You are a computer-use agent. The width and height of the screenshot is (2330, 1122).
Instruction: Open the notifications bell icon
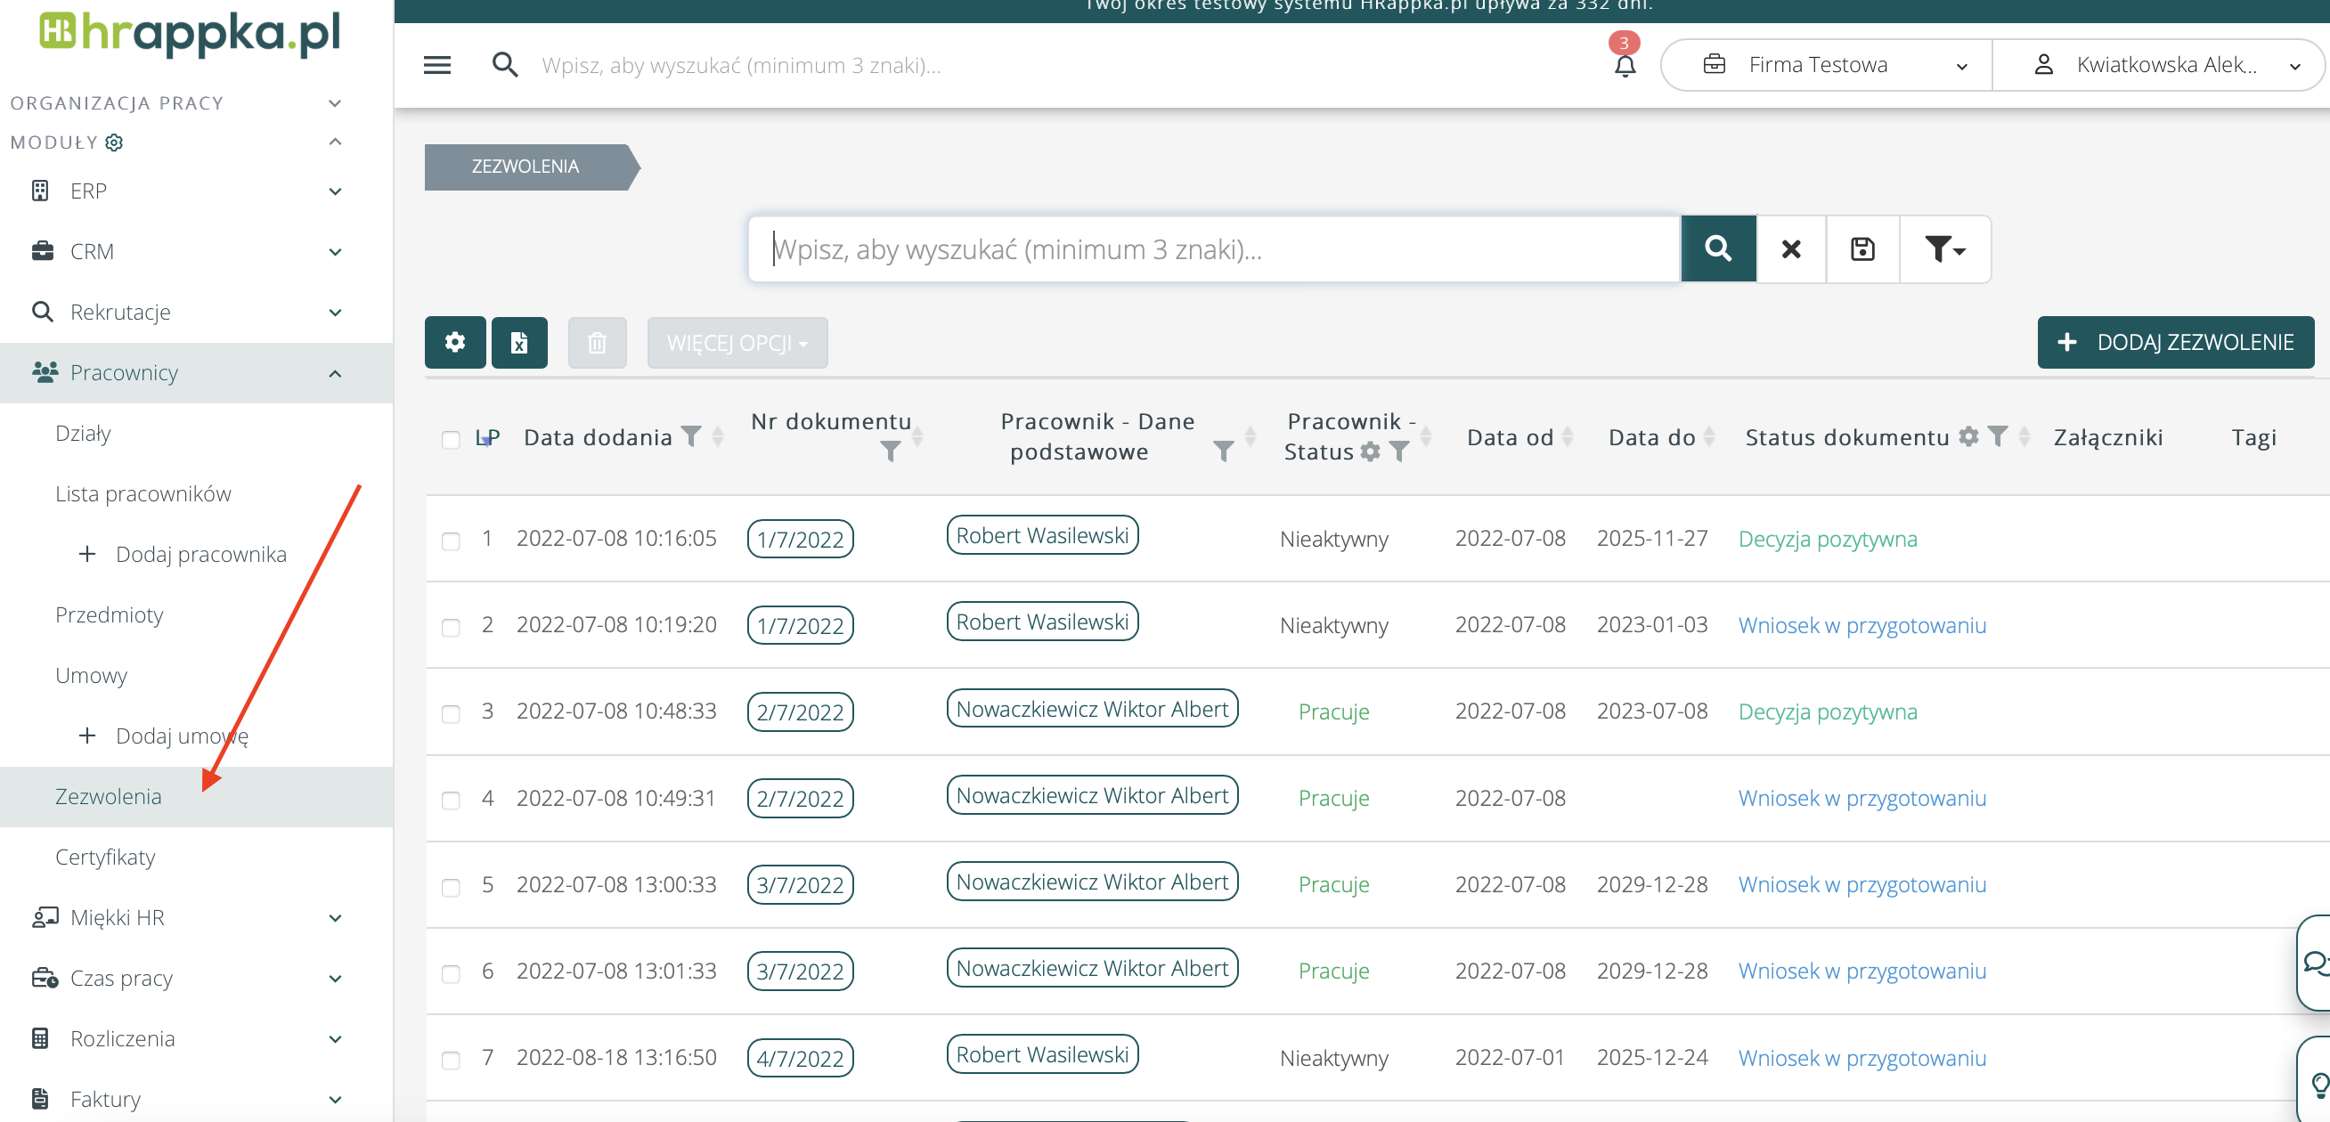(x=1625, y=66)
